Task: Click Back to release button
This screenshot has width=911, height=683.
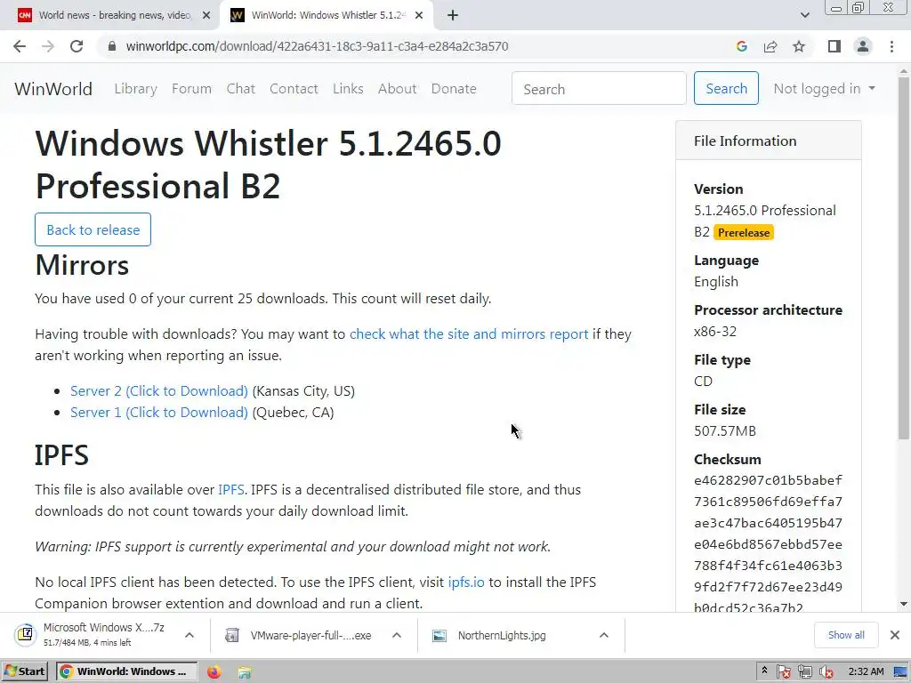Action: 93,229
